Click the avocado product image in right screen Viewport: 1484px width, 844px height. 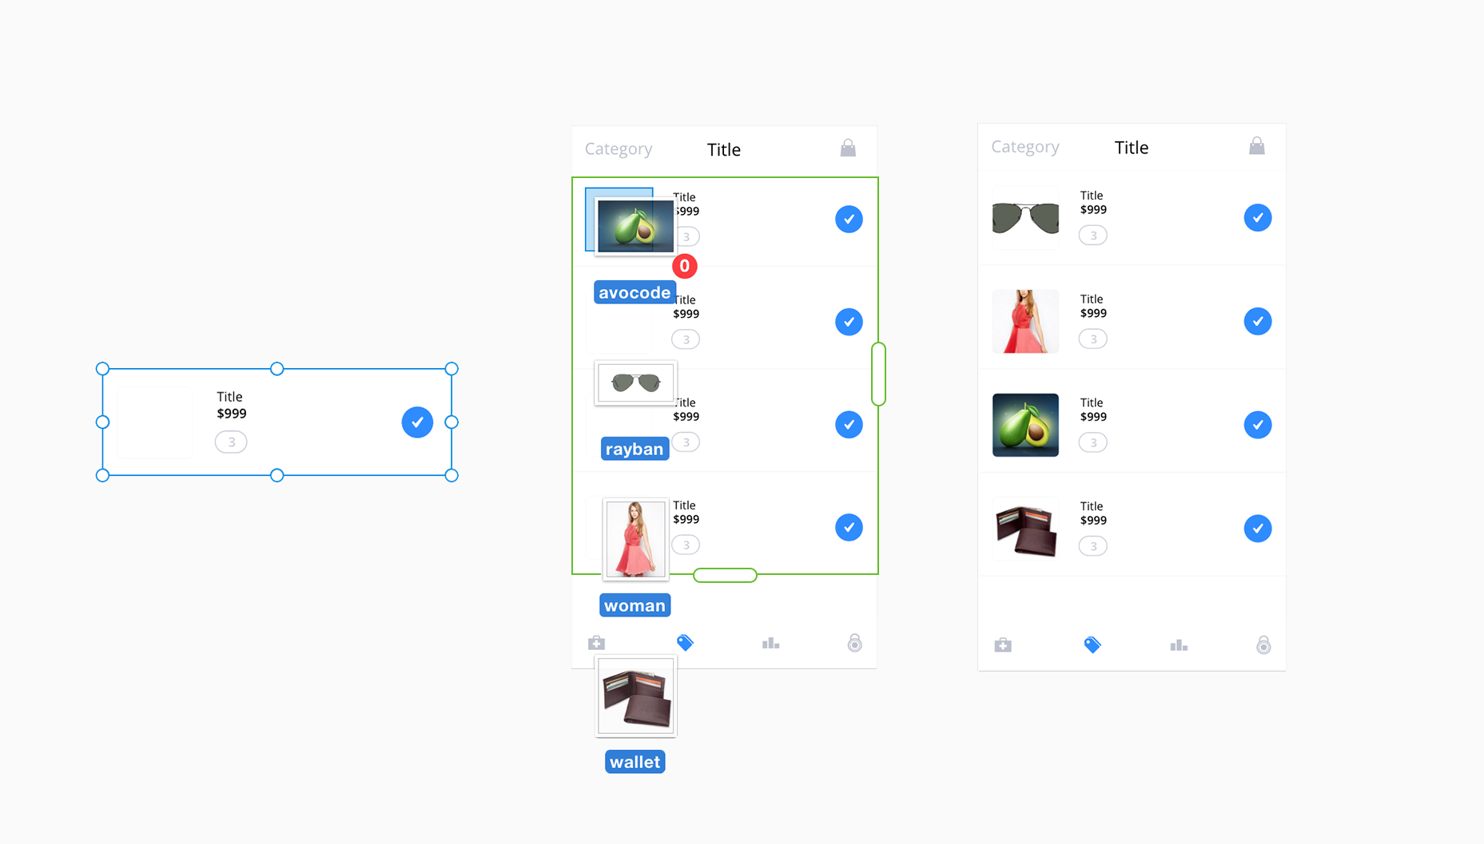(1025, 425)
